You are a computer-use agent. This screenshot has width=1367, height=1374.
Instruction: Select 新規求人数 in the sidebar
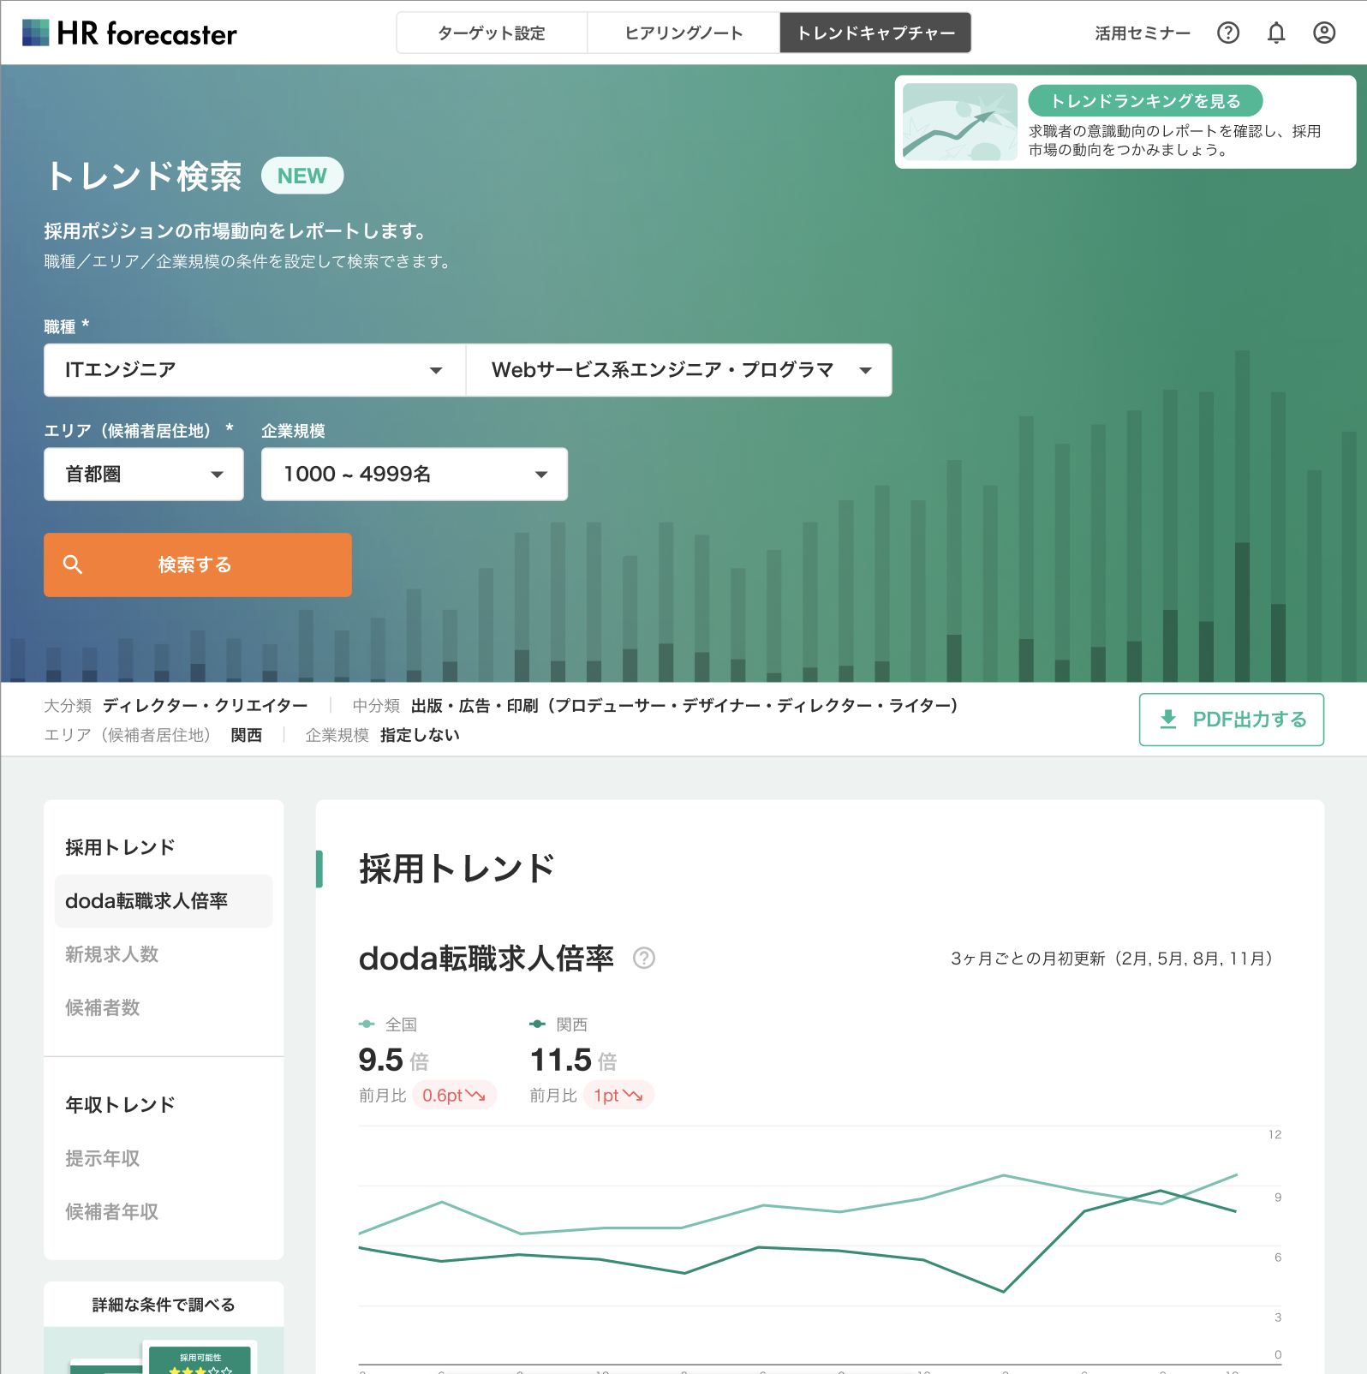pos(112,954)
